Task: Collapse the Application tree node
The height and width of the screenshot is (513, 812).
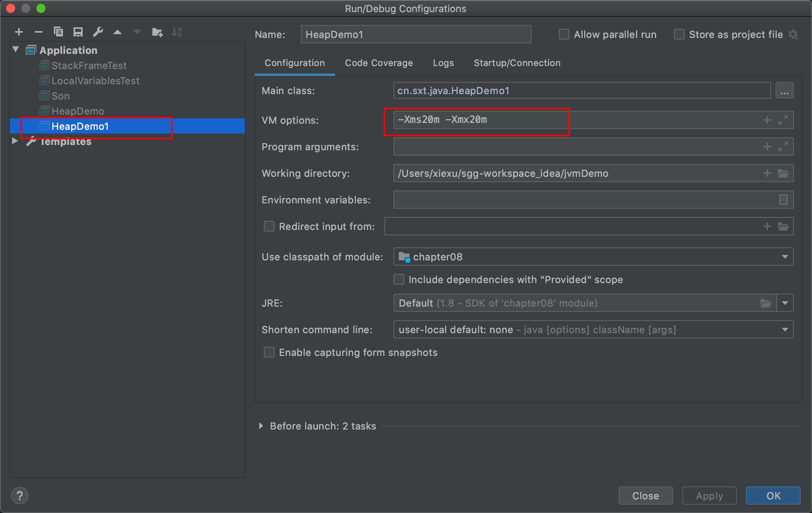Action: (x=16, y=49)
